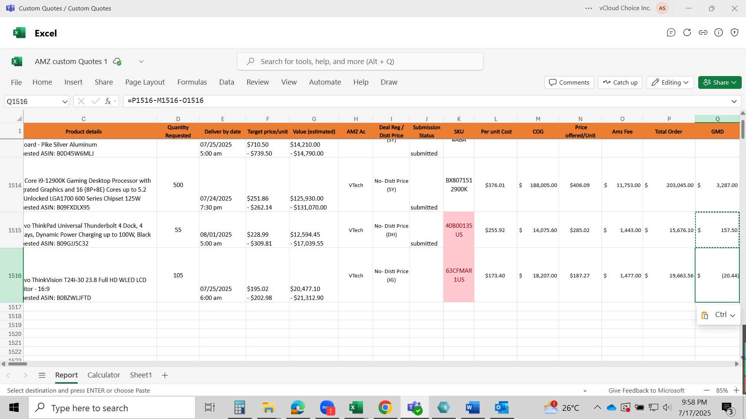The width and height of the screenshot is (746, 419).
Task: Click the insert function fx icon
Action: [x=108, y=101]
